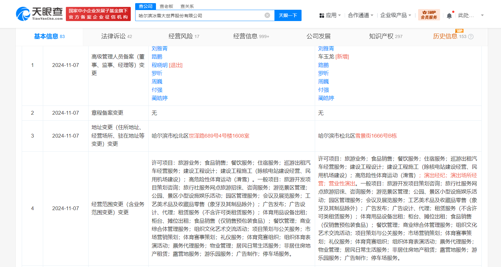Open 蔺皓婷 link in the right column
This screenshot has height=267, width=501.
pos(326,98)
